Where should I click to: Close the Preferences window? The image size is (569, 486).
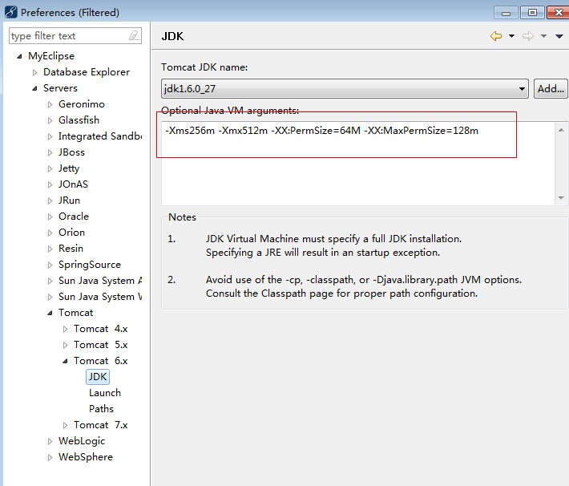[x=558, y=13]
